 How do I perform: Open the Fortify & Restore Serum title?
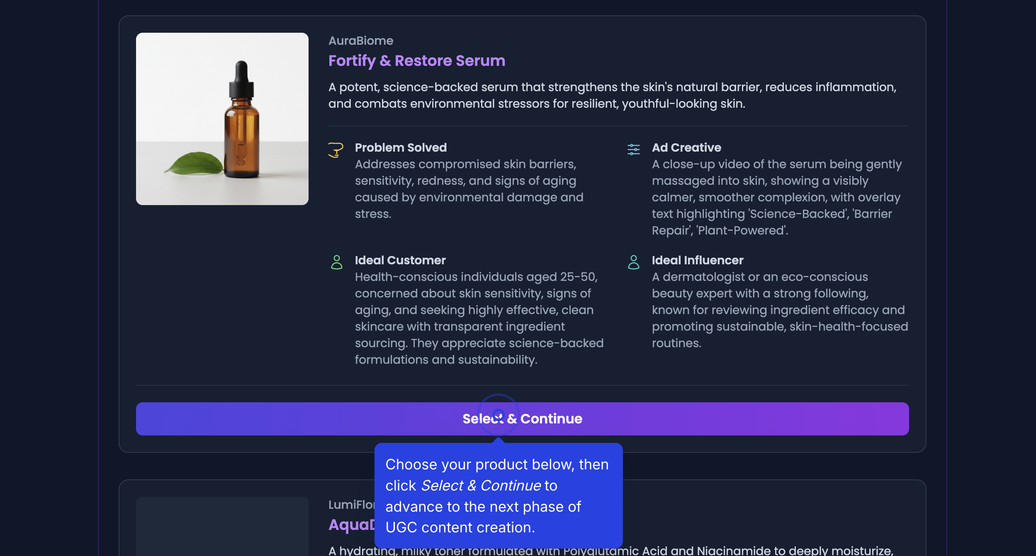click(416, 60)
